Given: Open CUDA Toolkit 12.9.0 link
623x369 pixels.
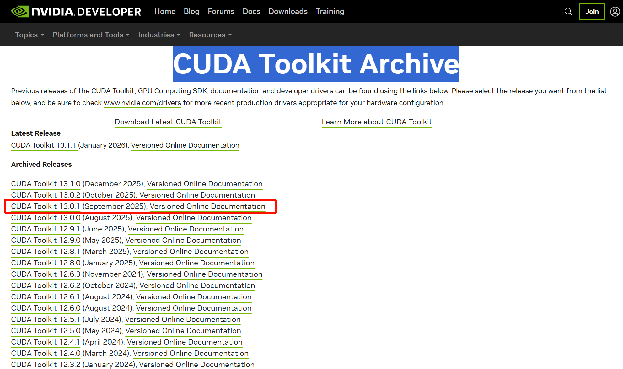Looking at the screenshot, I should (x=46, y=241).
